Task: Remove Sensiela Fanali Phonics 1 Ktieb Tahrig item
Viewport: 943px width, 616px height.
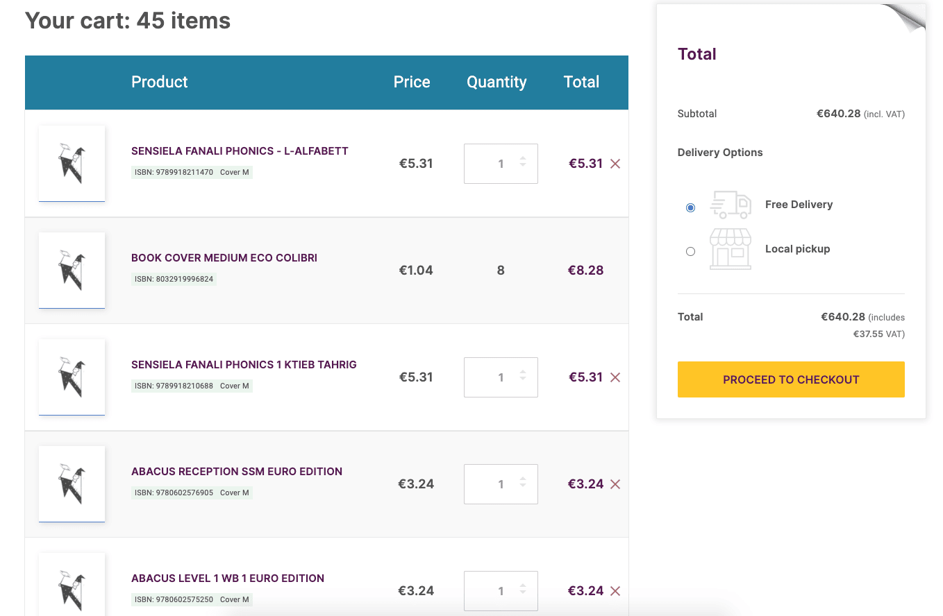Action: point(615,377)
